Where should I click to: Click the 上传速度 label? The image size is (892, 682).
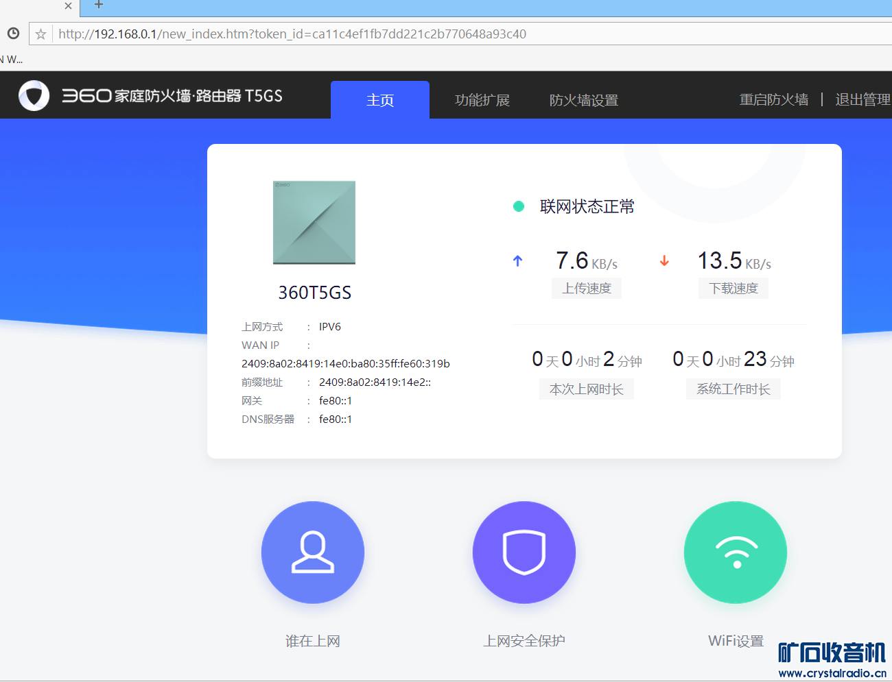pos(587,289)
